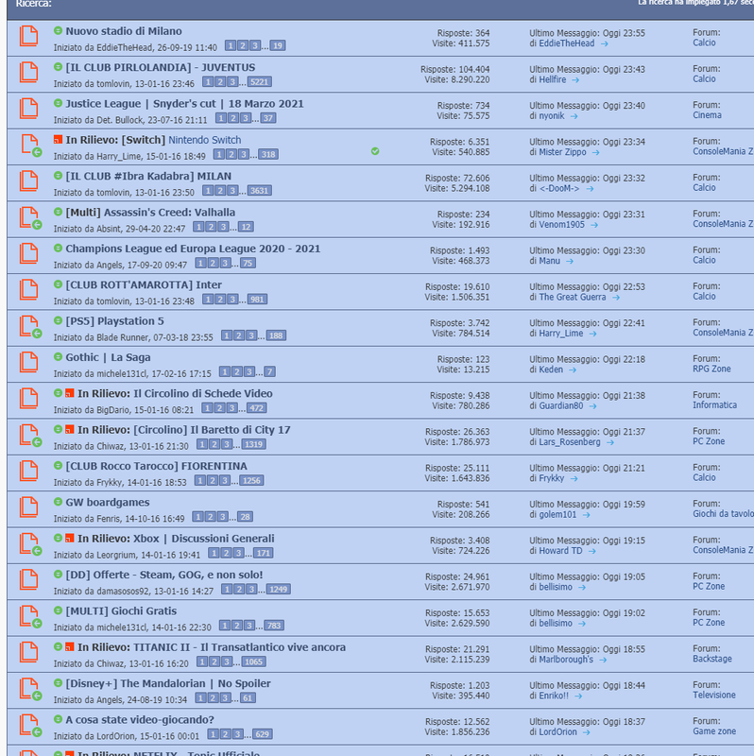
Task: Go to last post arrow by nyonik
Action: (x=574, y=116)
